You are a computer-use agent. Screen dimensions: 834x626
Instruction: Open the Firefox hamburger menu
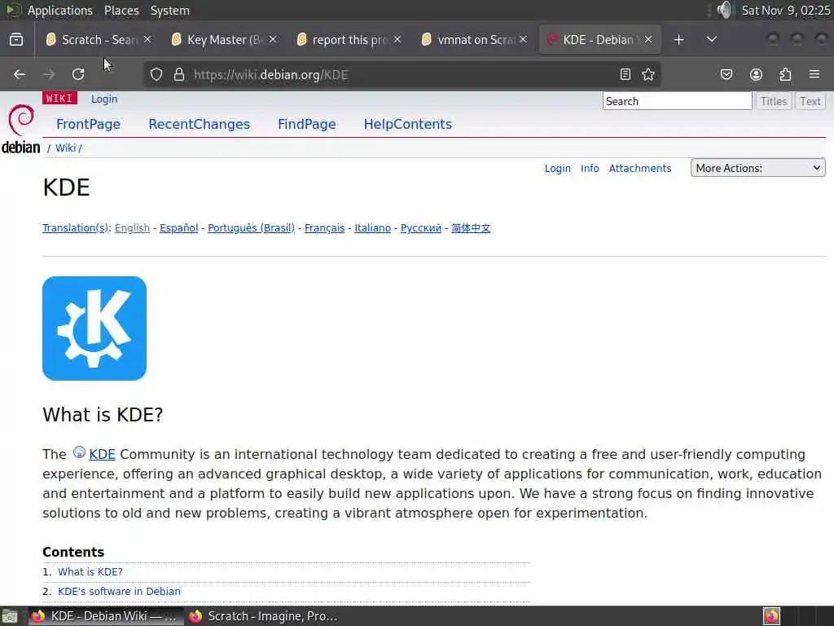(x=814, y=74)
